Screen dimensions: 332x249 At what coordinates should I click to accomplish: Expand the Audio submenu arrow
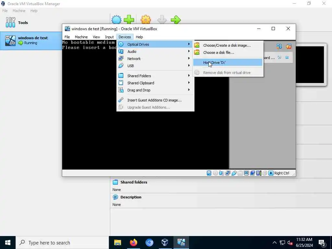point(189,51)
